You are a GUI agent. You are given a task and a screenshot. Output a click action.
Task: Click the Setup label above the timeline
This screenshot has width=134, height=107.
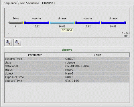pos(16,18)
